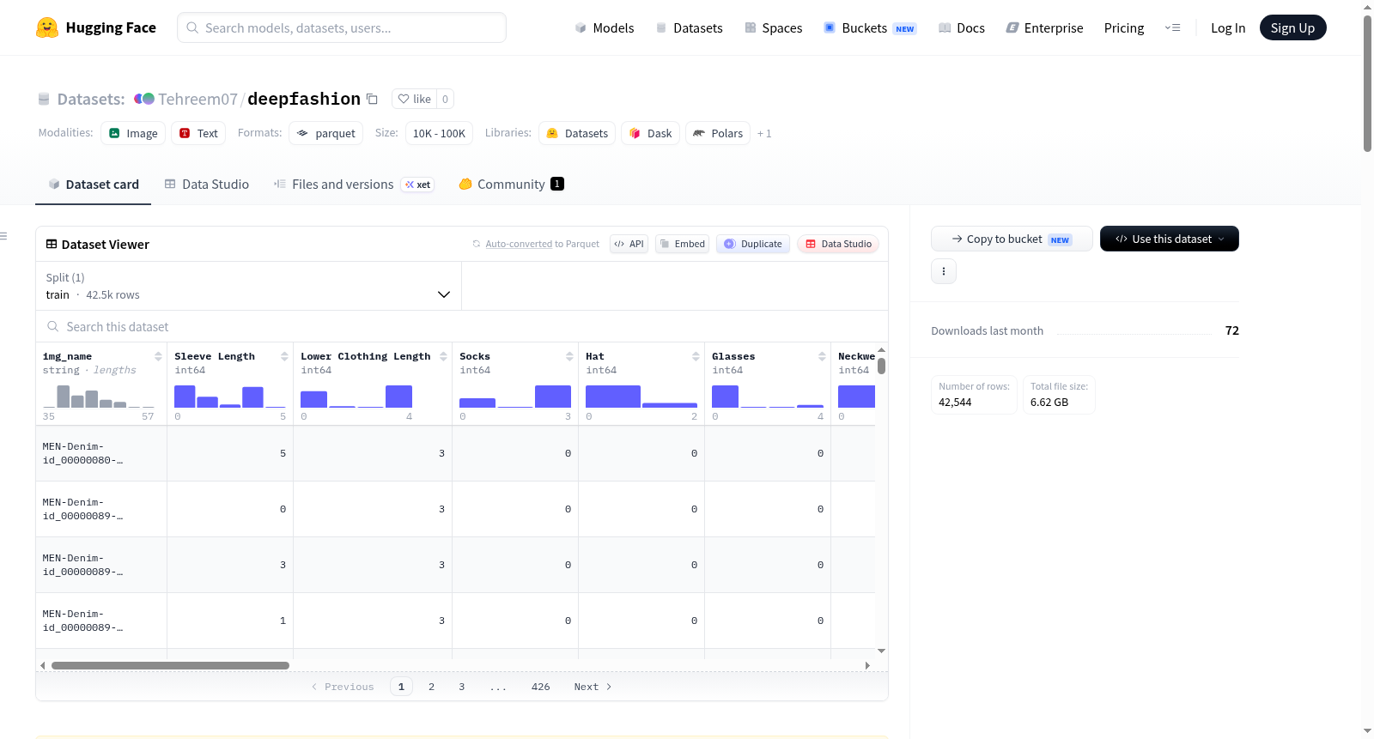
Task: Click the Hugging Face logo icon
Action: pos(47,27)
